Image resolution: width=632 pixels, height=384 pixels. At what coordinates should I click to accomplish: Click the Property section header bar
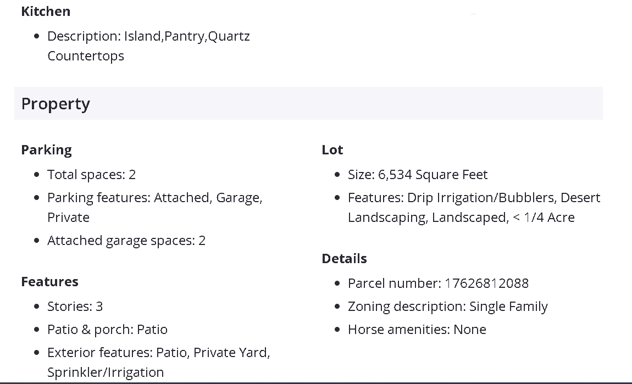(308, 103)
